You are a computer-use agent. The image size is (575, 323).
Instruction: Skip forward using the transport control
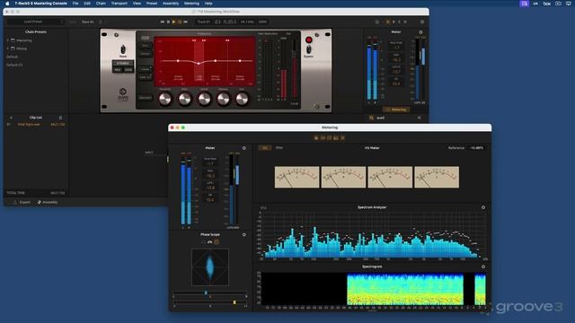point(186,22)
